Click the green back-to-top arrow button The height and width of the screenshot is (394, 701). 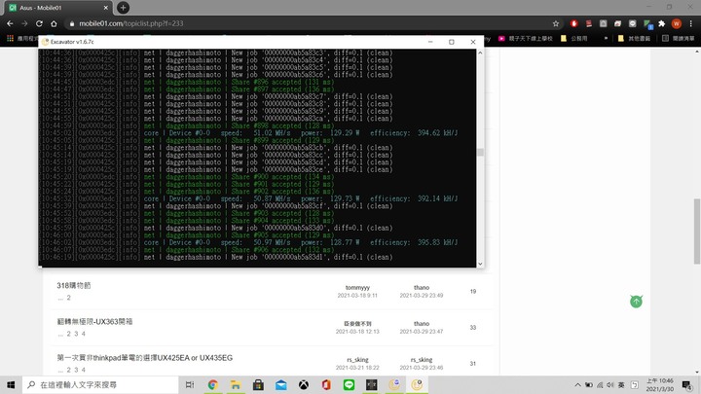(x=636, y=302)
